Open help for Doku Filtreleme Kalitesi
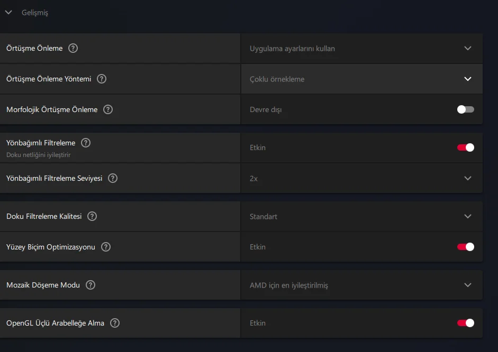498x352 pixels. coord(92,216)
